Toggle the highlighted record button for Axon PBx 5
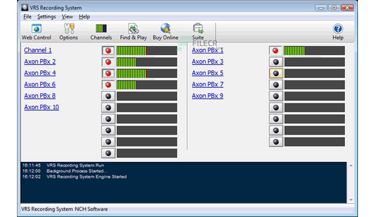This screenshot has width=375, height=217. click(276, 74)
